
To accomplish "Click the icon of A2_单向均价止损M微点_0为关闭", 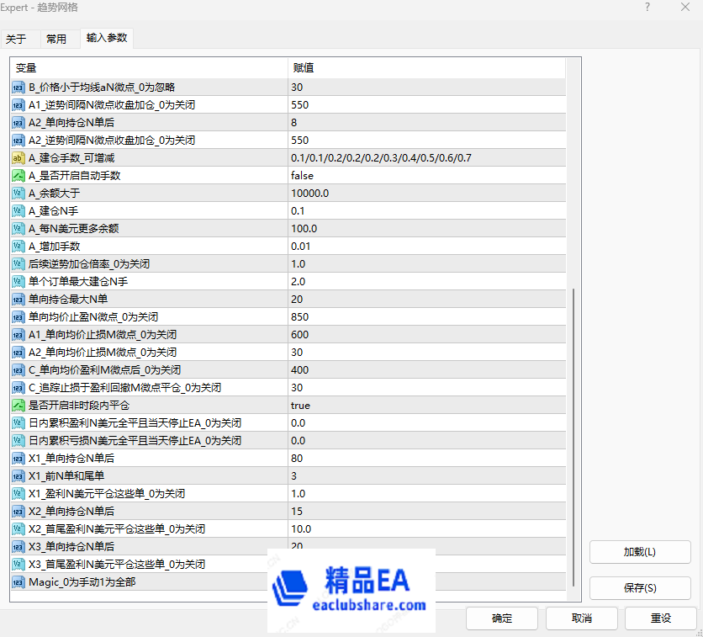I will 18,353.
